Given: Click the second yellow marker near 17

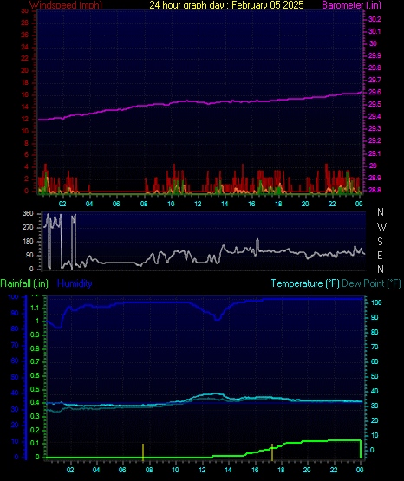Looking at the screenshot, I should point(272,452).
